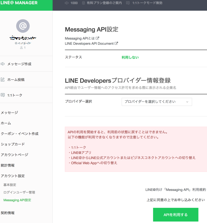Viewport: 207px width, 223px height.
Task: Click the speaker icon next to 1000
Action: tap(67, 3)
